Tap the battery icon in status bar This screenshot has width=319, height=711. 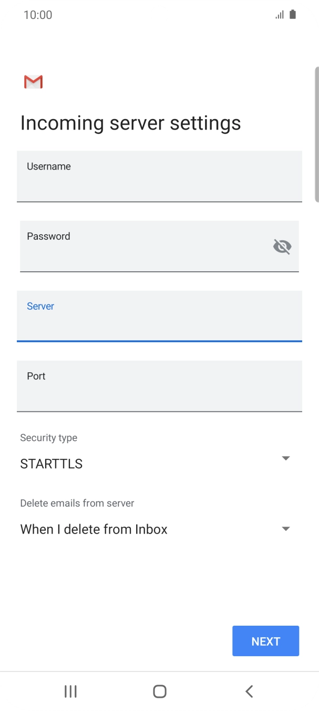coord(292,14)
